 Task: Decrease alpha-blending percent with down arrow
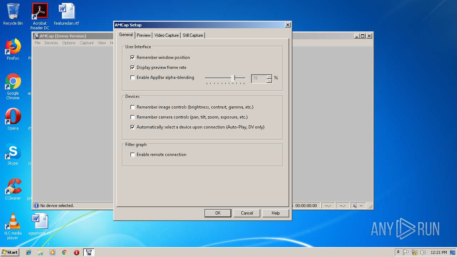coord(269,81)
